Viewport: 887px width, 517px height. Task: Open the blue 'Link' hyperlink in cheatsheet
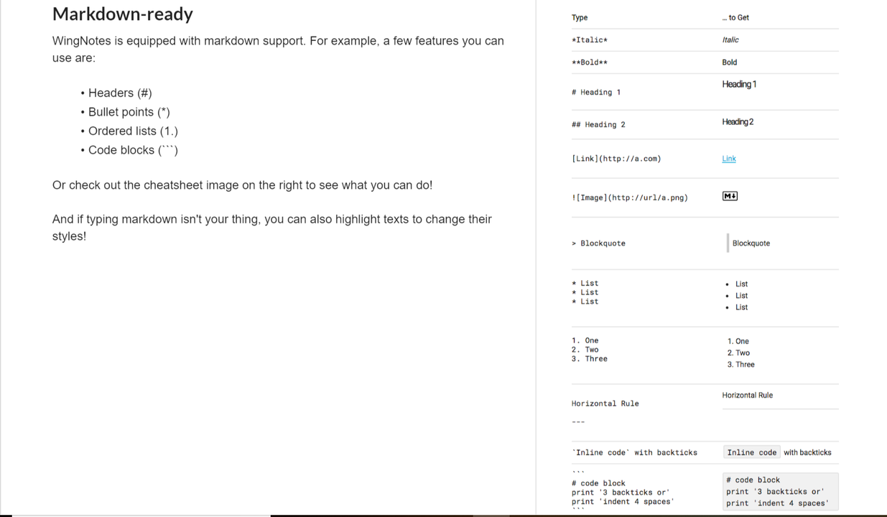729,159
